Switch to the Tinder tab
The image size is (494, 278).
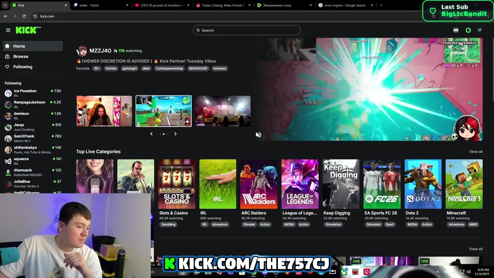pos(223,5)
